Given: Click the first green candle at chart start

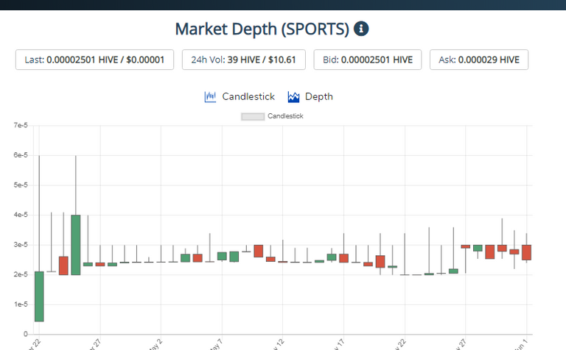Looking at the screenshot, I should point(39,296).
